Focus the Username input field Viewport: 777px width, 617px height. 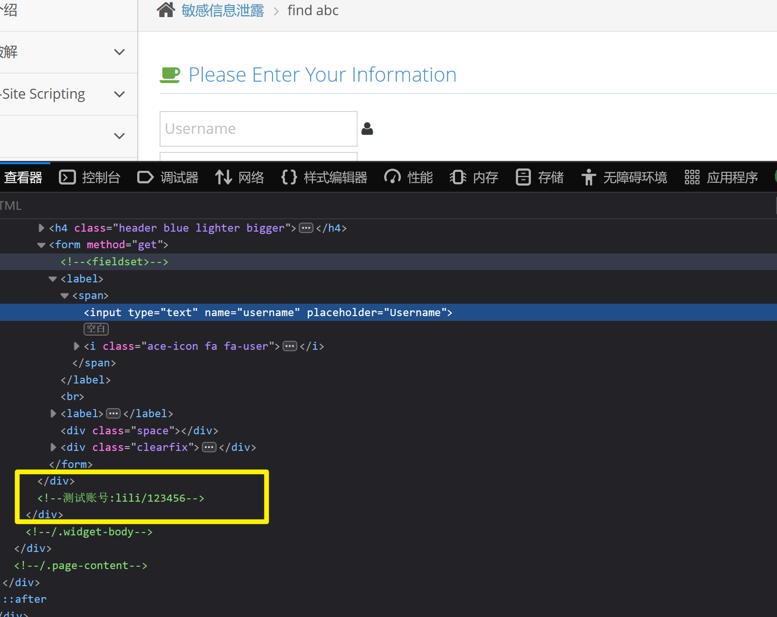(258, 129)
